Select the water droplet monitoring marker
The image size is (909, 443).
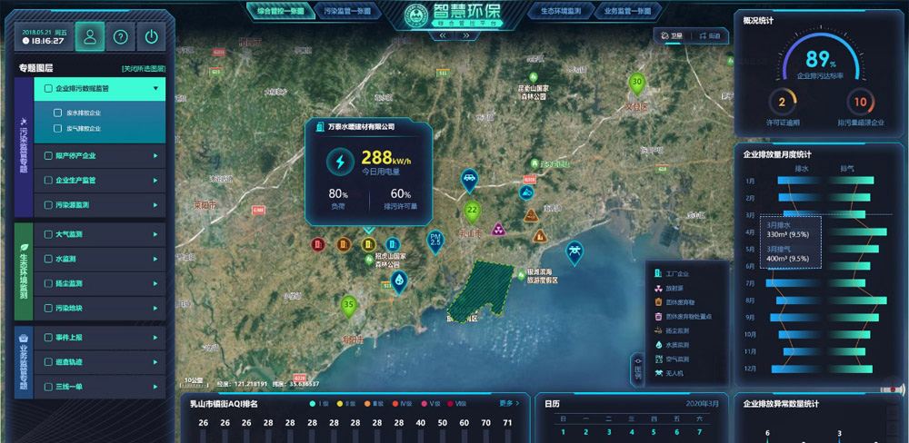point(399,282)
